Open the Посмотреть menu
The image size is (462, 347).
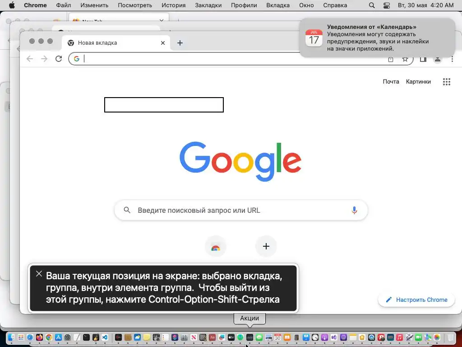(135, 5)
